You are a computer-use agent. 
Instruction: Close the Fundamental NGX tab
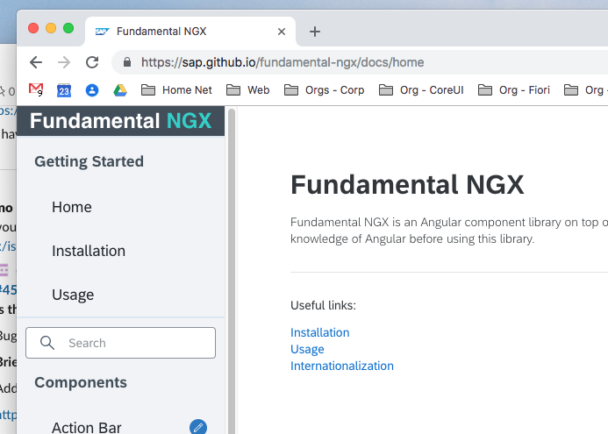point(282,32)
